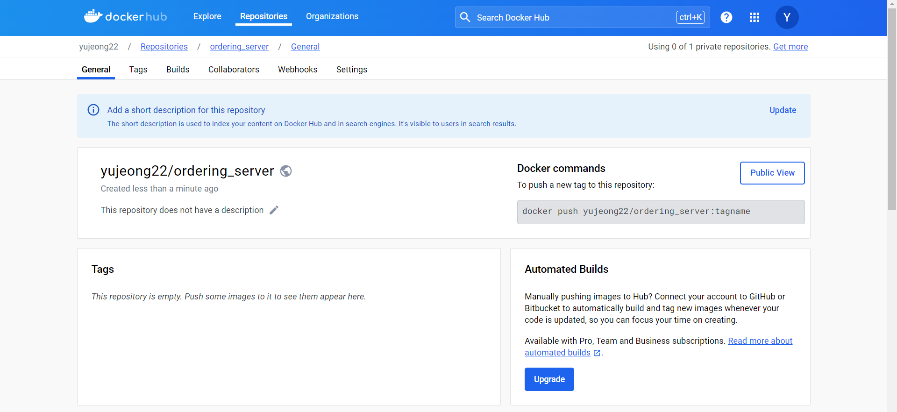
Task: Click the 'Tags' section heading
Action: (x=103, y=270)
